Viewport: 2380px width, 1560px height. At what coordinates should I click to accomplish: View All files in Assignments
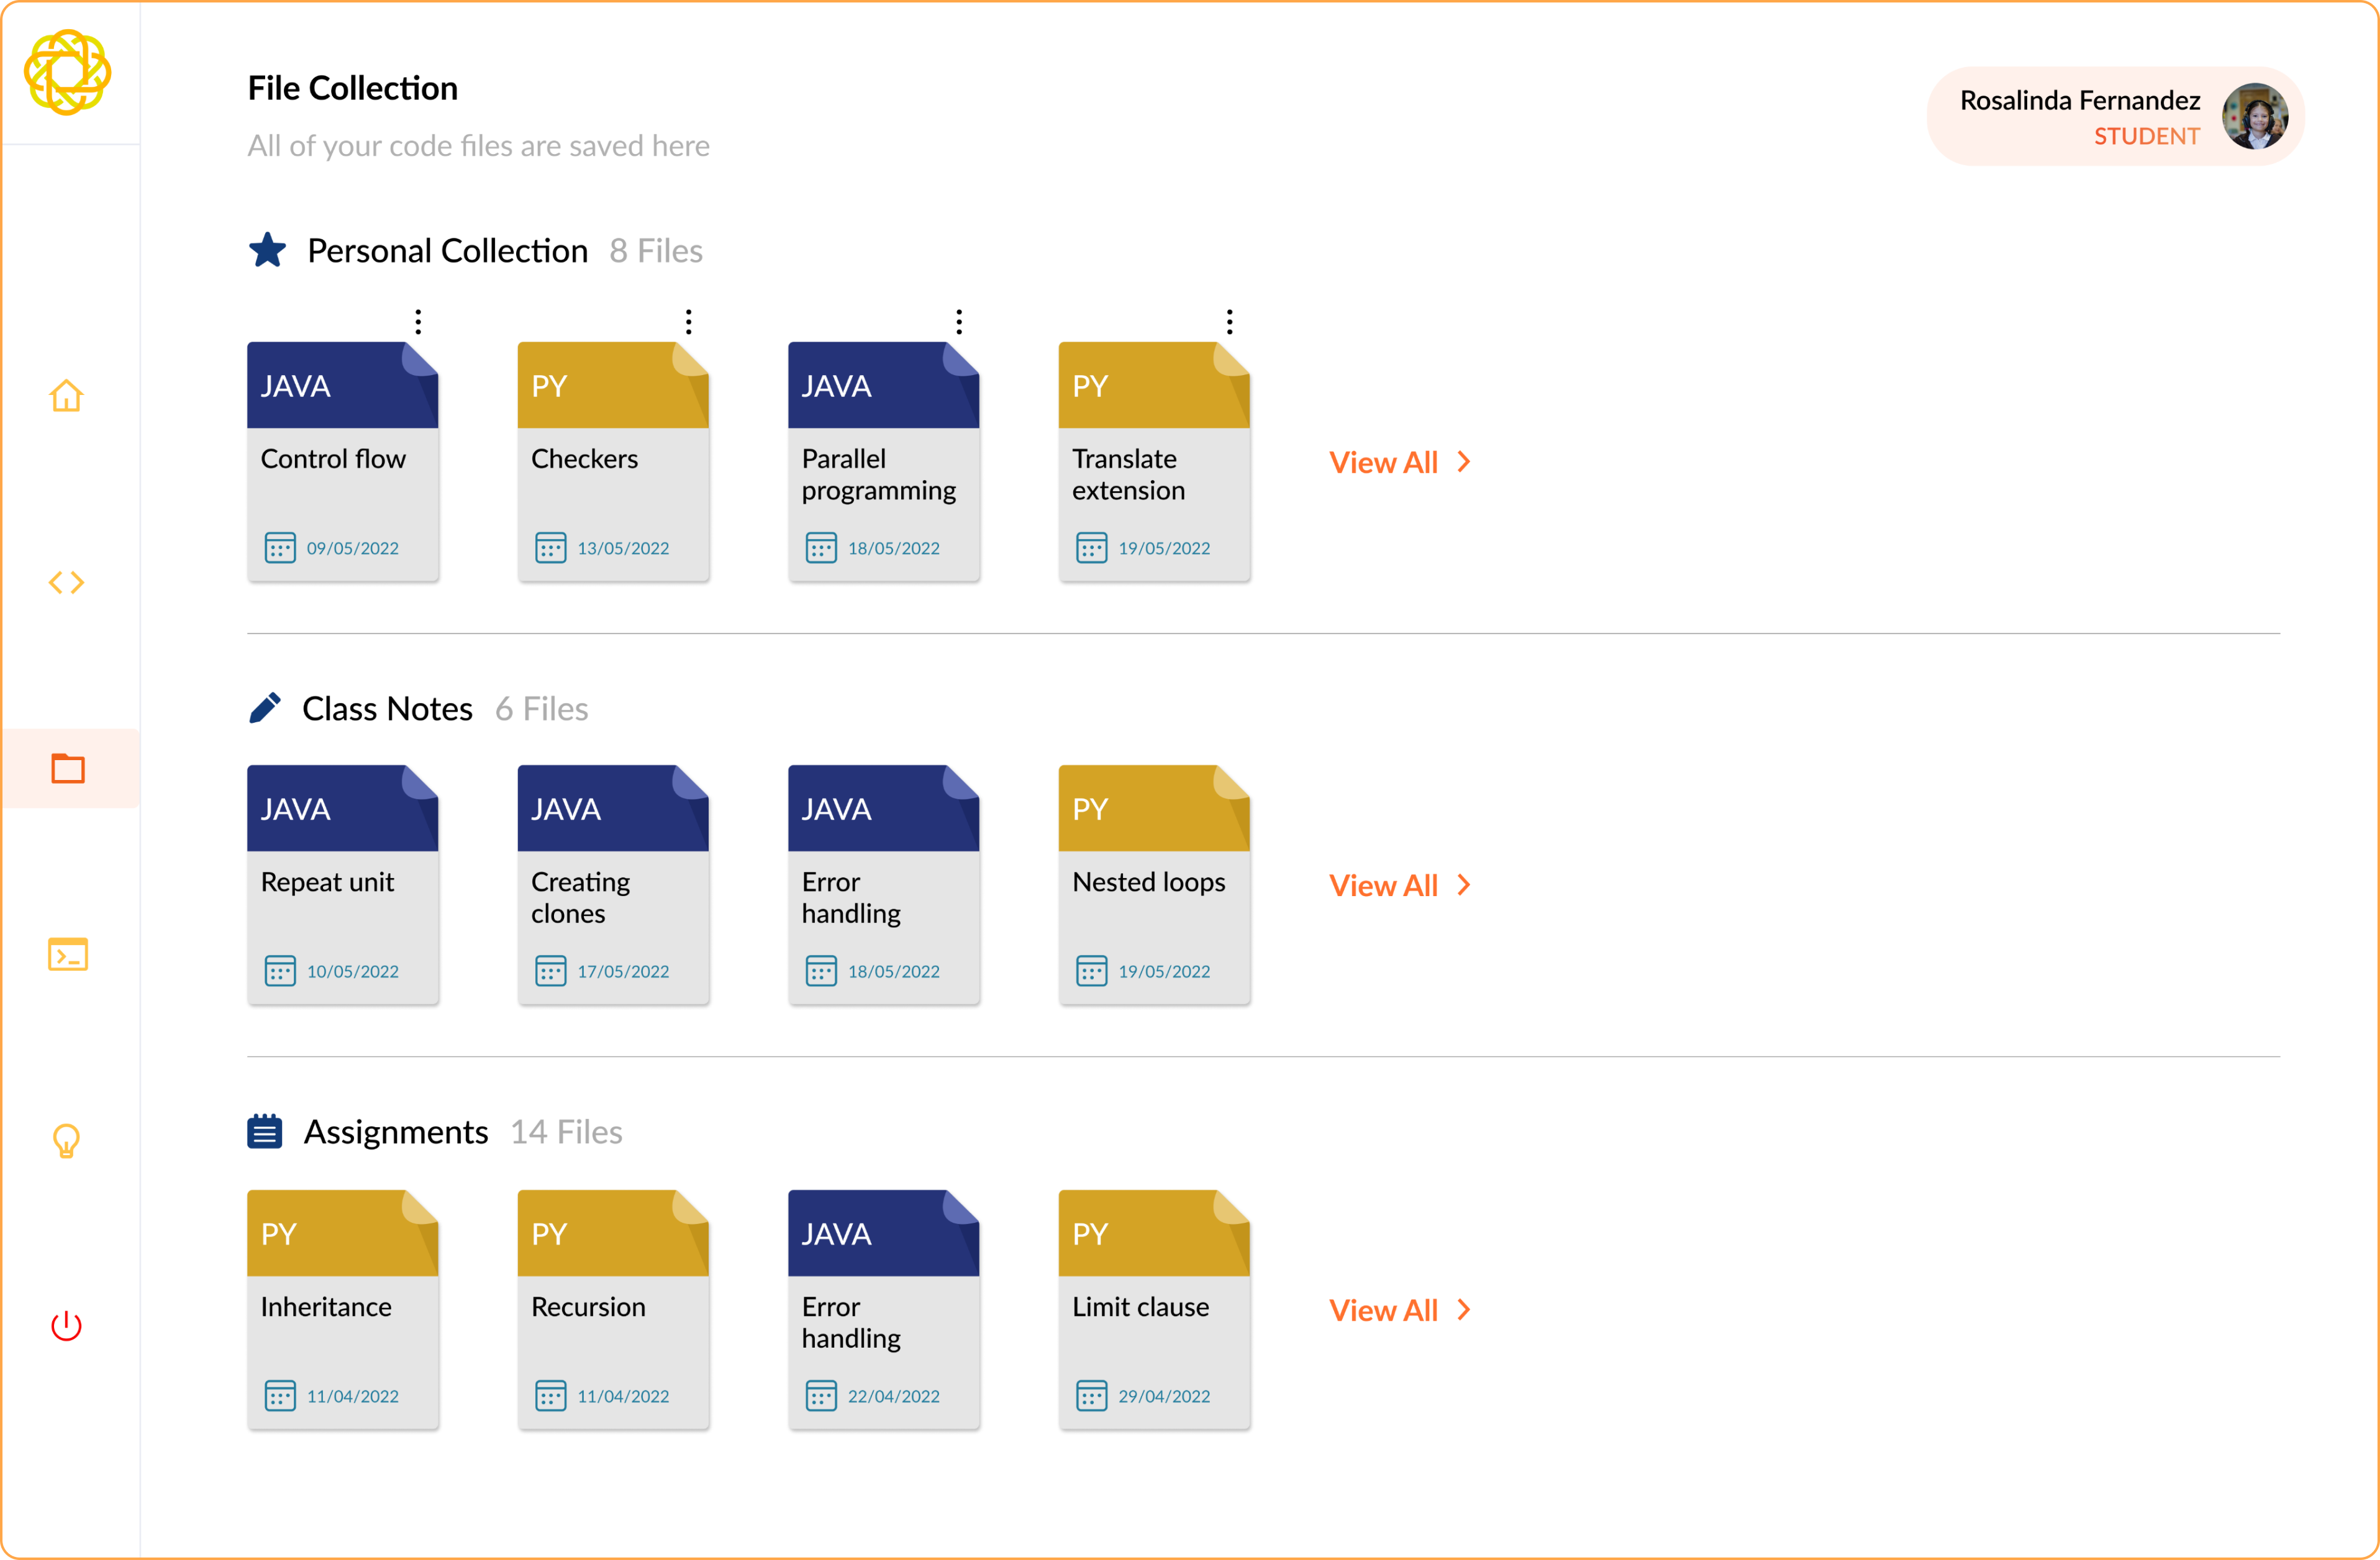tap(1384, 1310)
